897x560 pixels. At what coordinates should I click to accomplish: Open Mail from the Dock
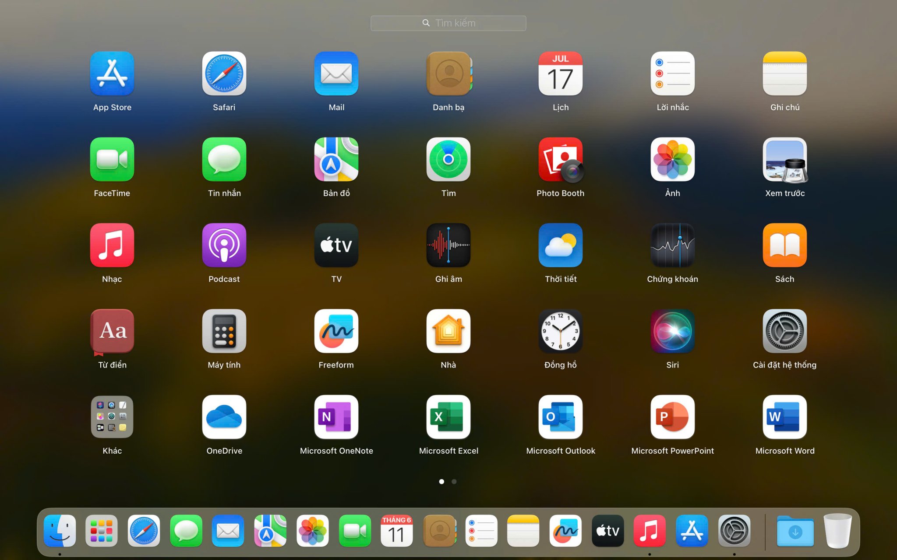click(228, 531)
